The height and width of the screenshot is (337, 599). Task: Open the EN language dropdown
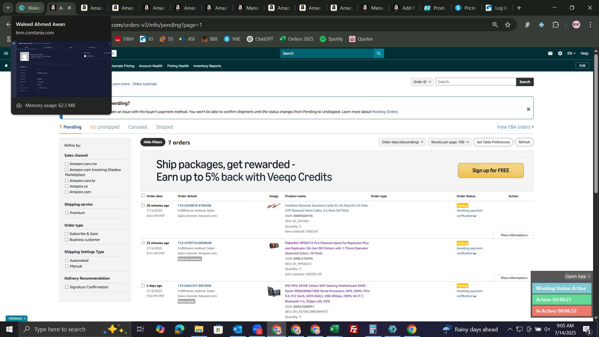(x=571, y=53)
